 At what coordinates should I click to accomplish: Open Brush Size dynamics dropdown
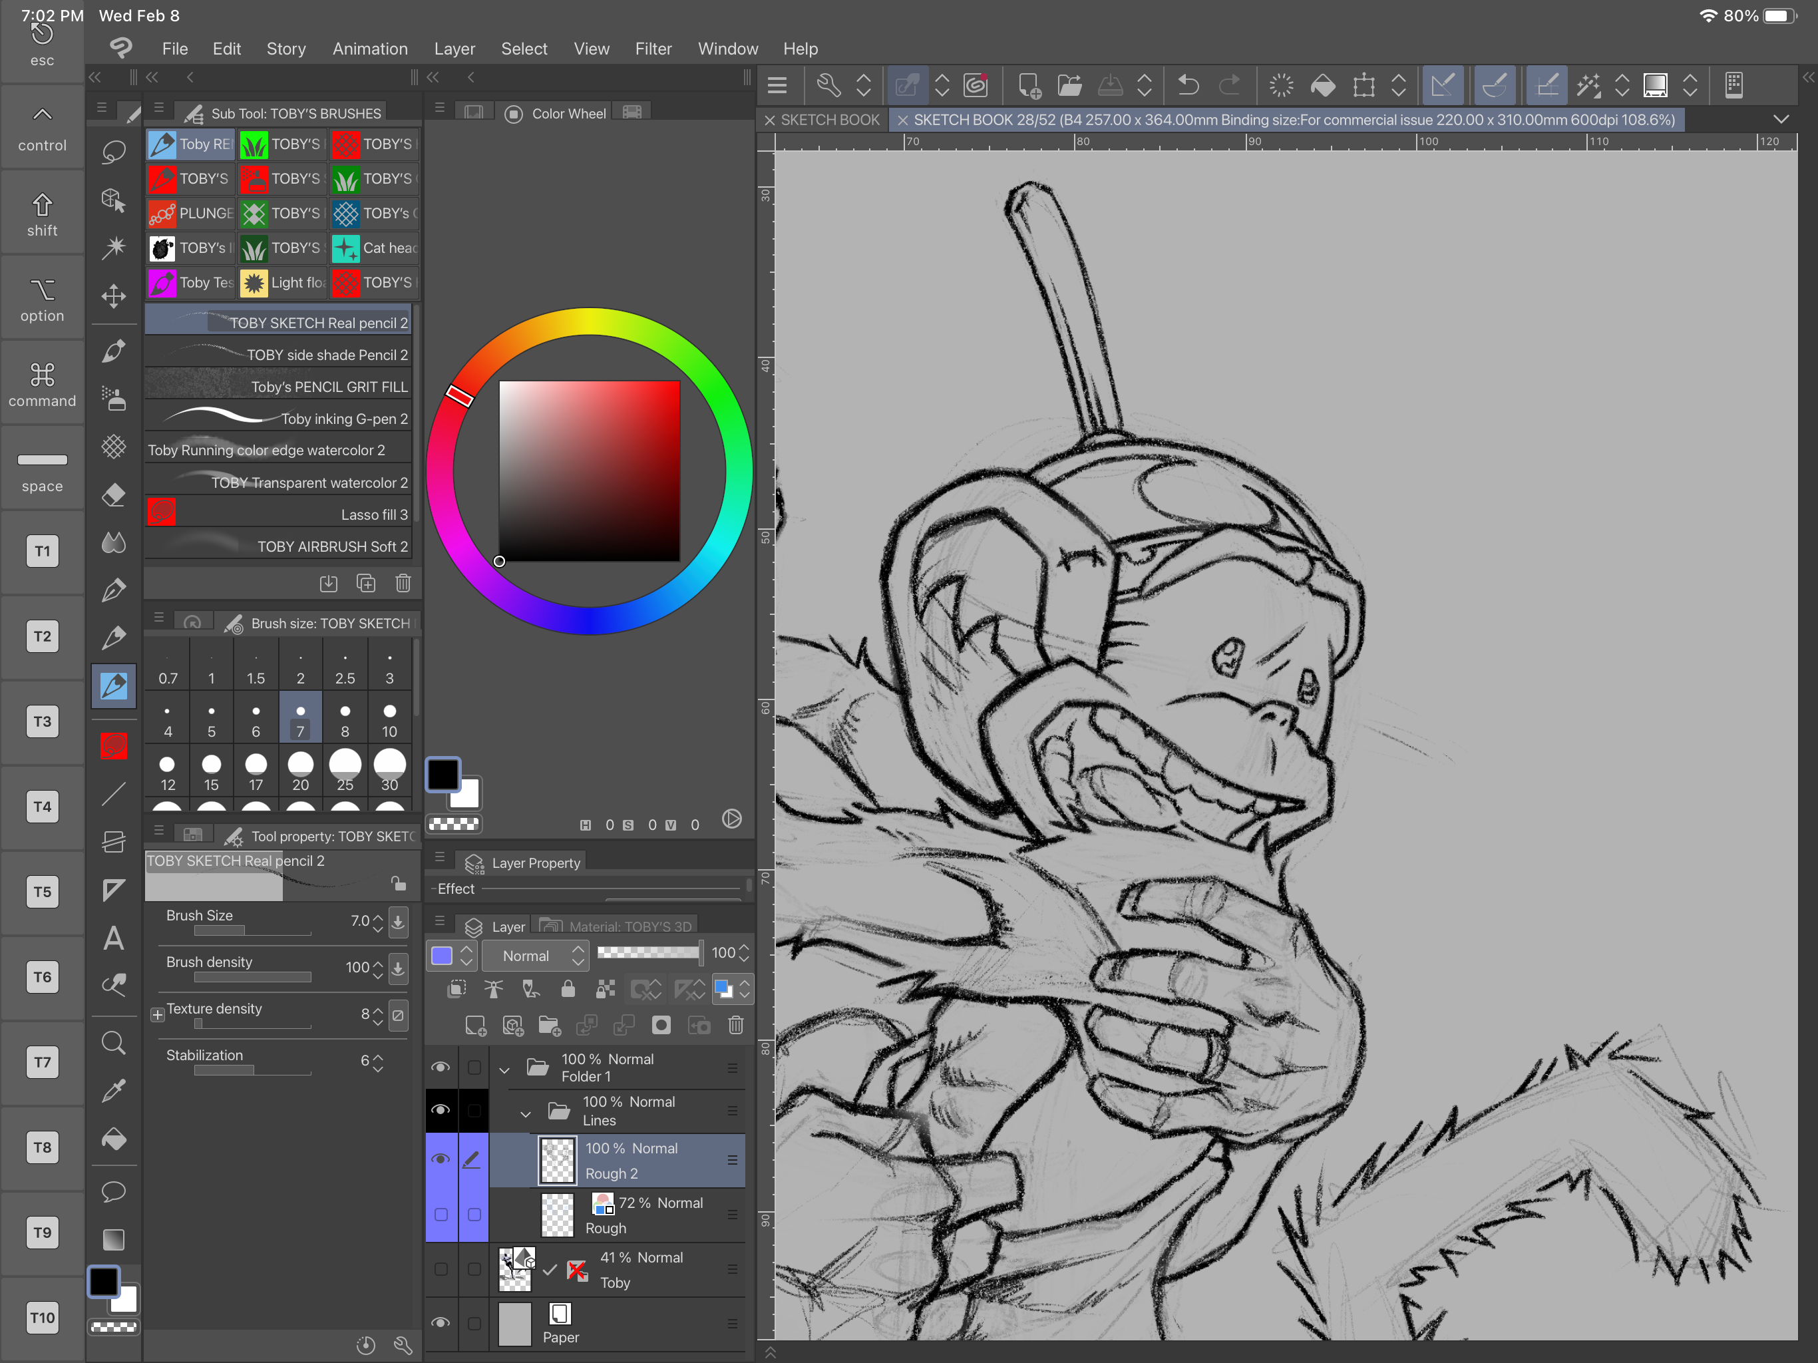tap(398, 922)
